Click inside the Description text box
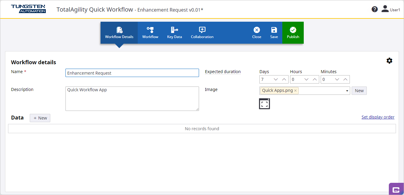This screenshot has width=404, height=195. click(132, 98)
